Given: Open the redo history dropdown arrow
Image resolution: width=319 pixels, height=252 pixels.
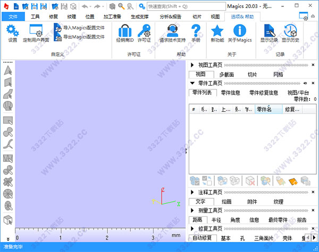Looking at the screenshot, I should click(103, 7).
